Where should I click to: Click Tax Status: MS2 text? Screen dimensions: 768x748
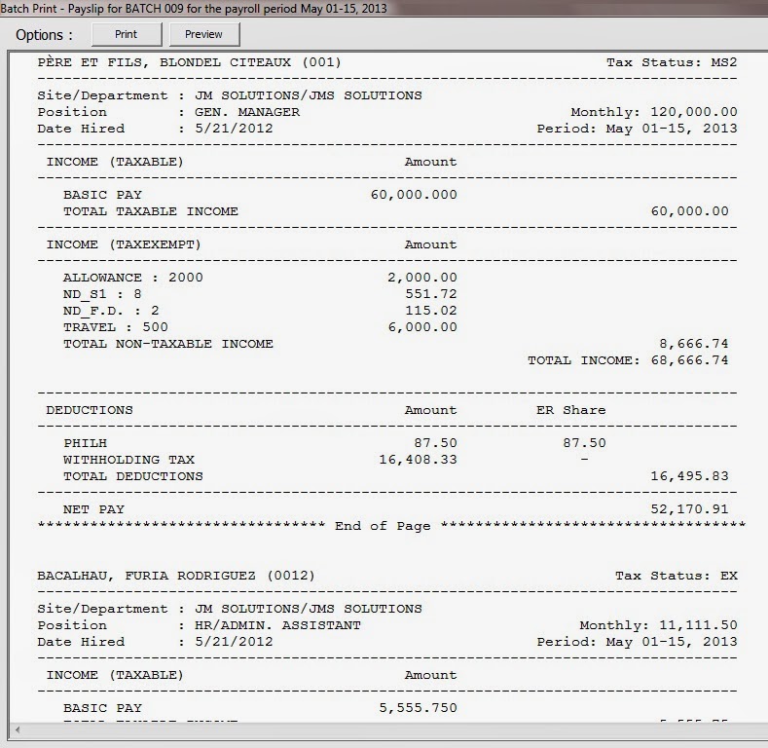pos(672,62)
